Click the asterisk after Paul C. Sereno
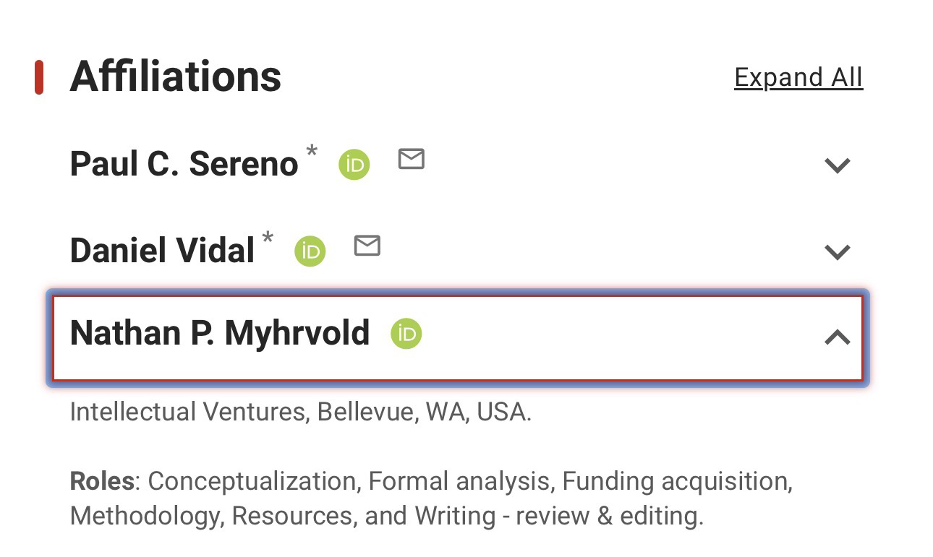Viewport: 933px width, 557px height. point(312,152)
